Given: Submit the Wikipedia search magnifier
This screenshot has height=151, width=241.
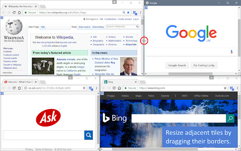Looking at the screenshot, I should tap(137, 27).
